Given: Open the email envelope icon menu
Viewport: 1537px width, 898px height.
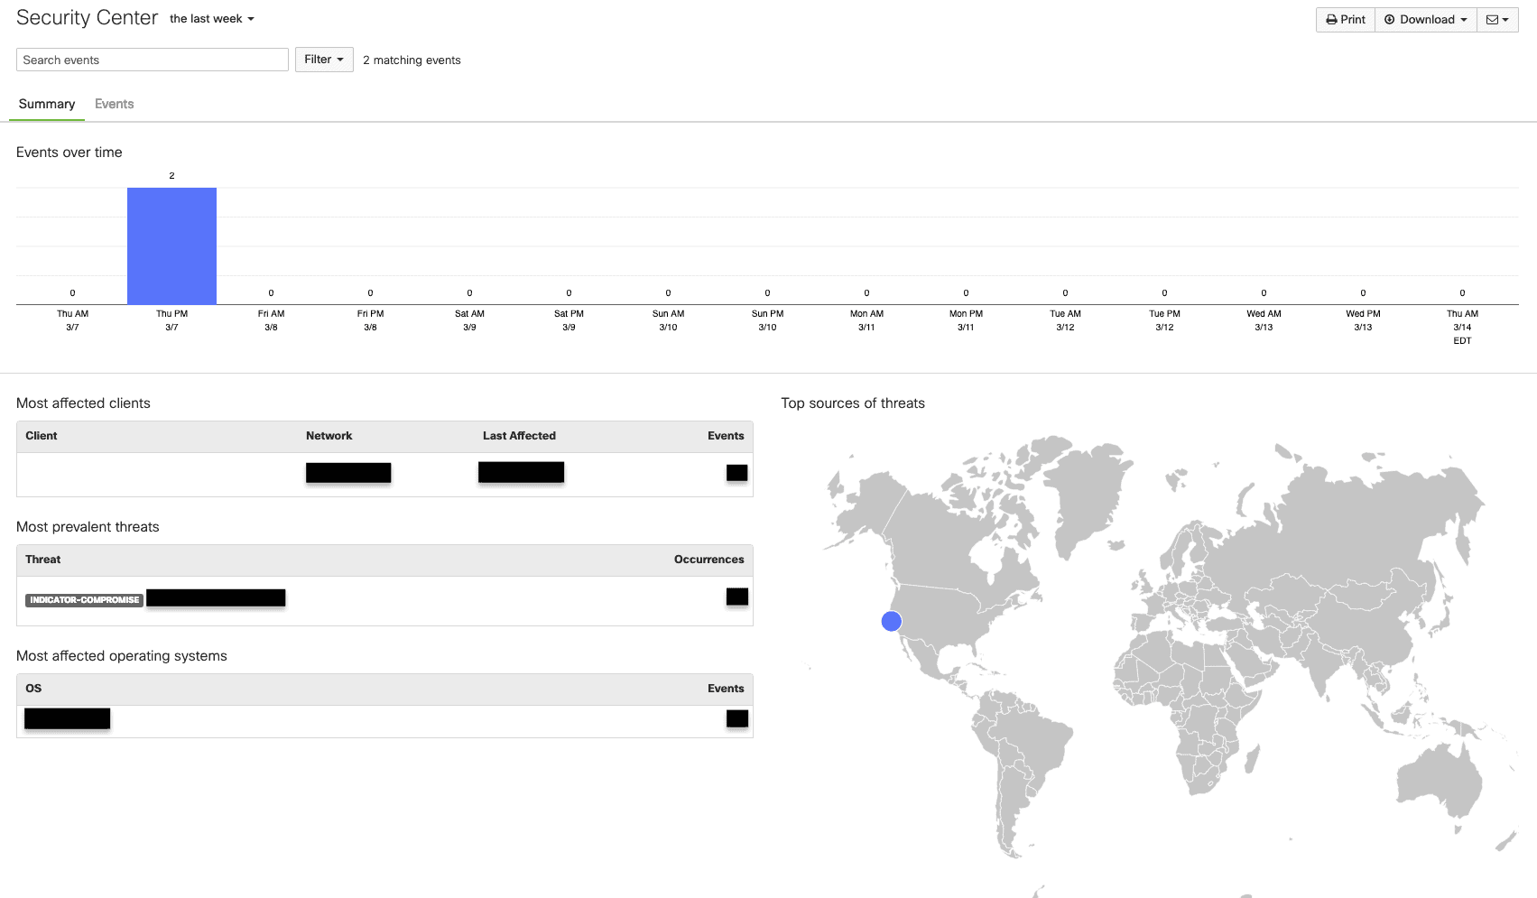Looking at the screenshot, I should click(x=1493, y=19).
